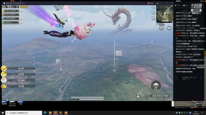Screen dimensions: 206x115
Task: Open the game settings gear icon
Action: point(153,8)
